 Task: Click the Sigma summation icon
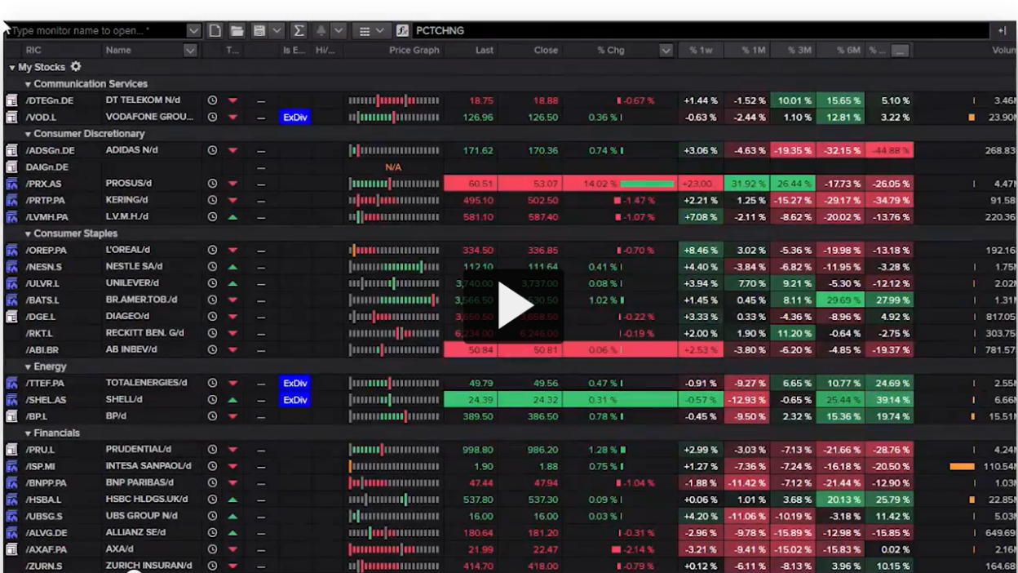pyautogui.click(x=299, y=31)
